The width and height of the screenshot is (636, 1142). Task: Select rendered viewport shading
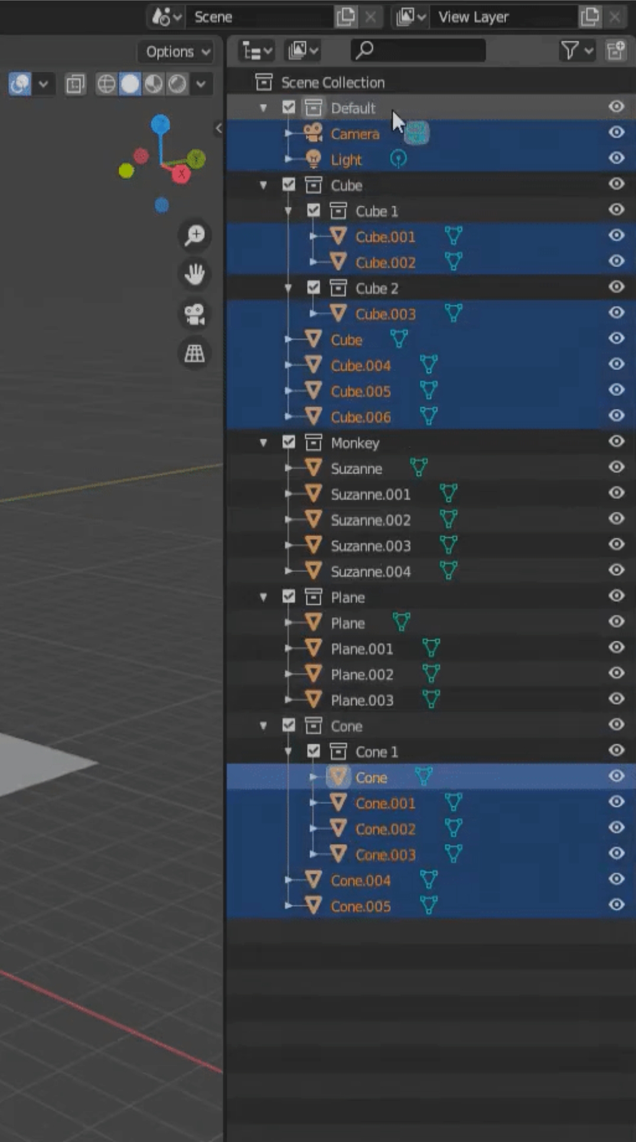tap(177, 84)
